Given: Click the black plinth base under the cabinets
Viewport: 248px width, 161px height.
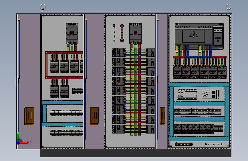Looking at the screenshot, I should pyautogui.click(x=136, y=153).
